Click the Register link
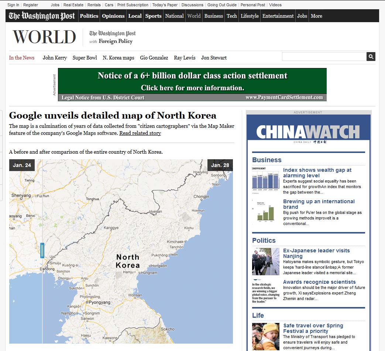The width and height of the screenshot is (385, 351). [31, 5]
